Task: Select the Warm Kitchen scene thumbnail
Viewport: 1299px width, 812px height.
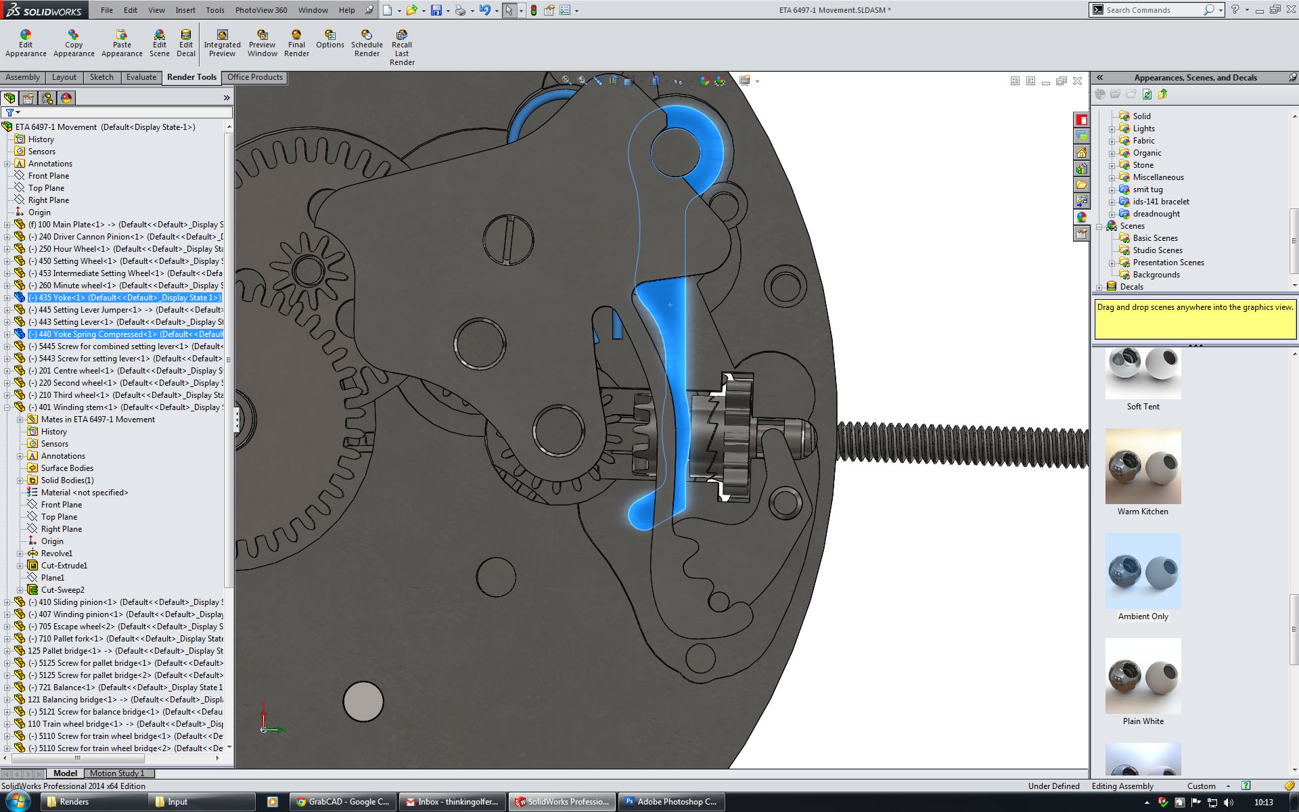Action: (1143, 466)
